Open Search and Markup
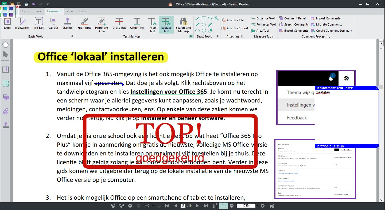385x210 pixels. (x=183, y=25)
